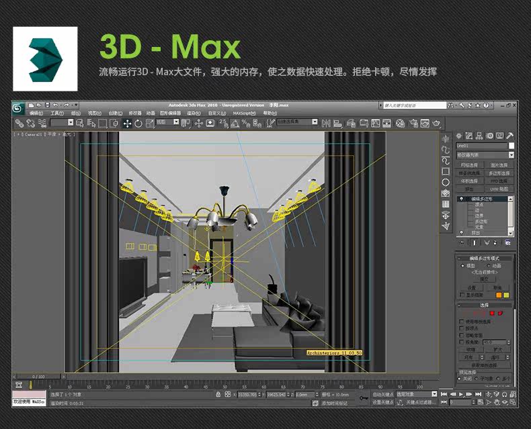Open the Hierarchy command panel tab

479,136
